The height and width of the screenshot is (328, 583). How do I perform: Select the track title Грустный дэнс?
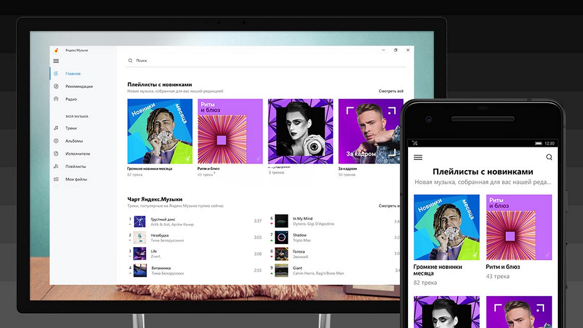(163, 220)
